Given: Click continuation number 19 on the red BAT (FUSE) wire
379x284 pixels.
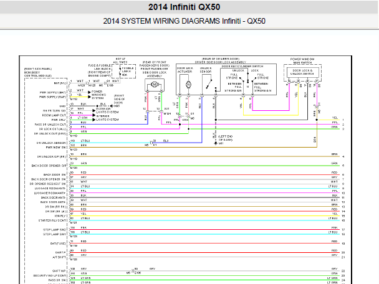Looking at the screenshot, I should [x=343, y=244].
